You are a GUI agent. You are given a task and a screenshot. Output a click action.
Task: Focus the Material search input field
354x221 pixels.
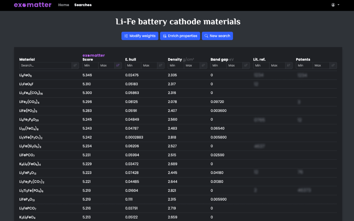(x=45, y=65)
